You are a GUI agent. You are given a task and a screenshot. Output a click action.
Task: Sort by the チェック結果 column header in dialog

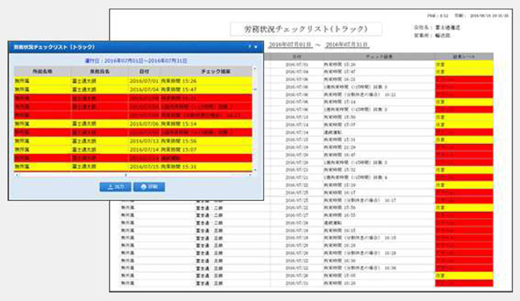point(206,72)
